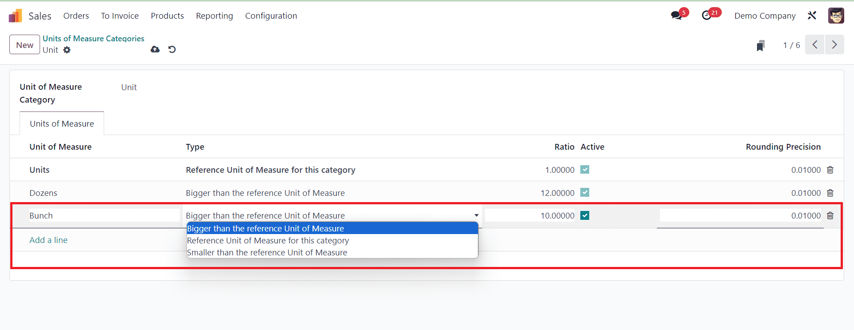This screenshot has height=330, width=854.
Task: Select the Dozens name cell
Action: tap(43, 193)
